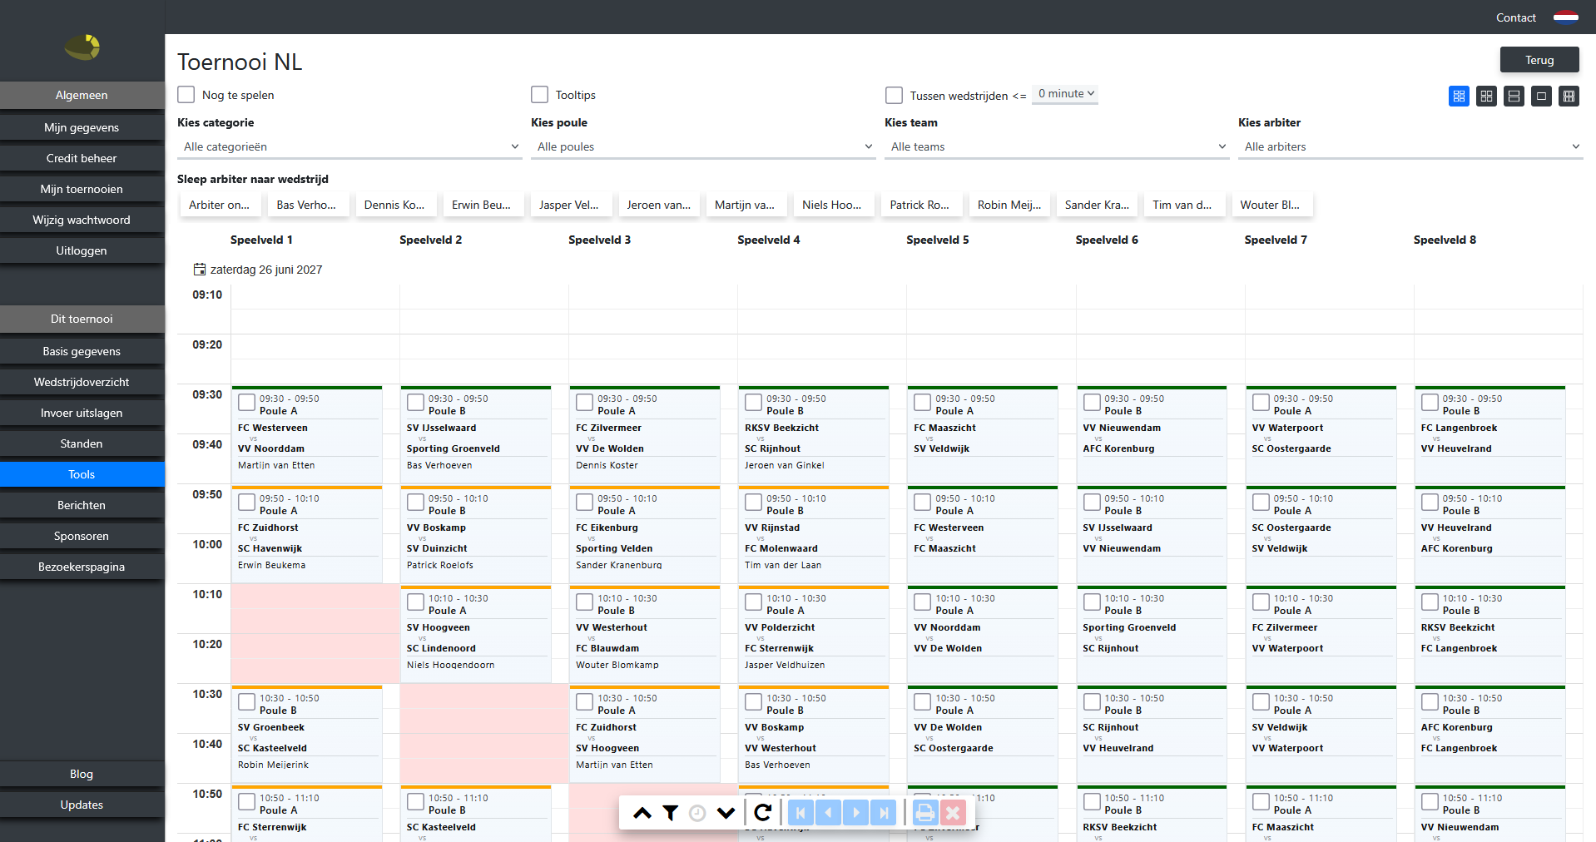Check the FC Zuidhorst vs SC Havenwijk match box
1596x842 pixels.
pyautogui.click(x=247, y=503)
